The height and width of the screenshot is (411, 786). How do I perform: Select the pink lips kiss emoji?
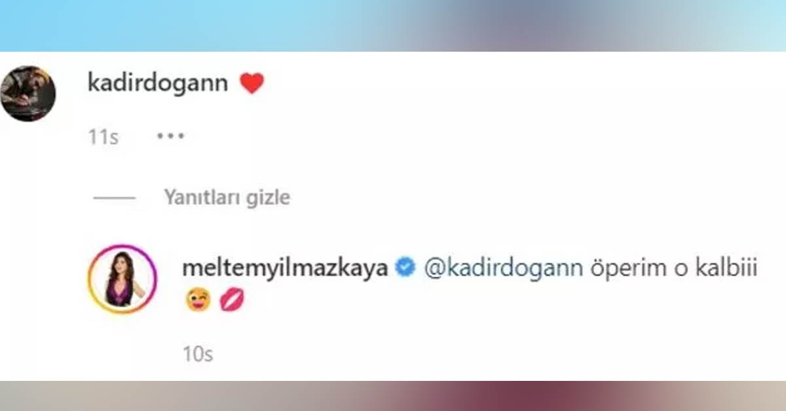tap(231, 300)
